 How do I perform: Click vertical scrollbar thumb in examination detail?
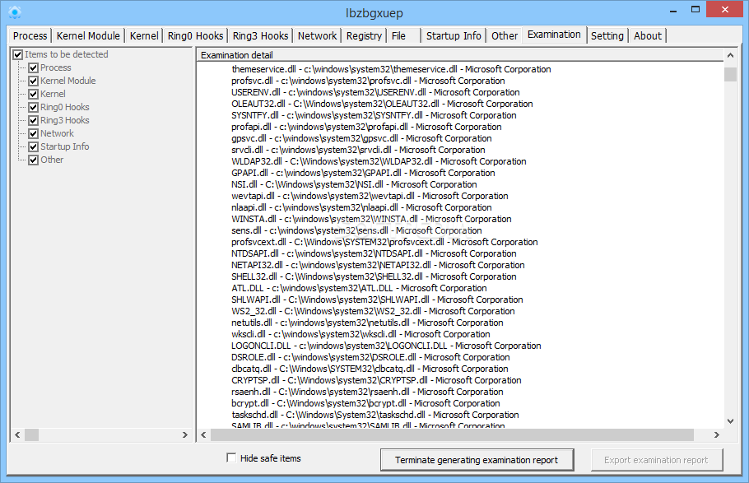coord(730,75)
